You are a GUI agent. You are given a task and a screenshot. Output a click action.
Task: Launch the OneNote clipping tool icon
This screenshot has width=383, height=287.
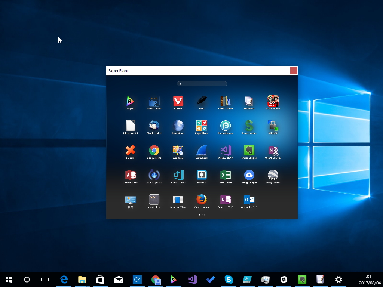pyautogui.click(x=273, y=150)
